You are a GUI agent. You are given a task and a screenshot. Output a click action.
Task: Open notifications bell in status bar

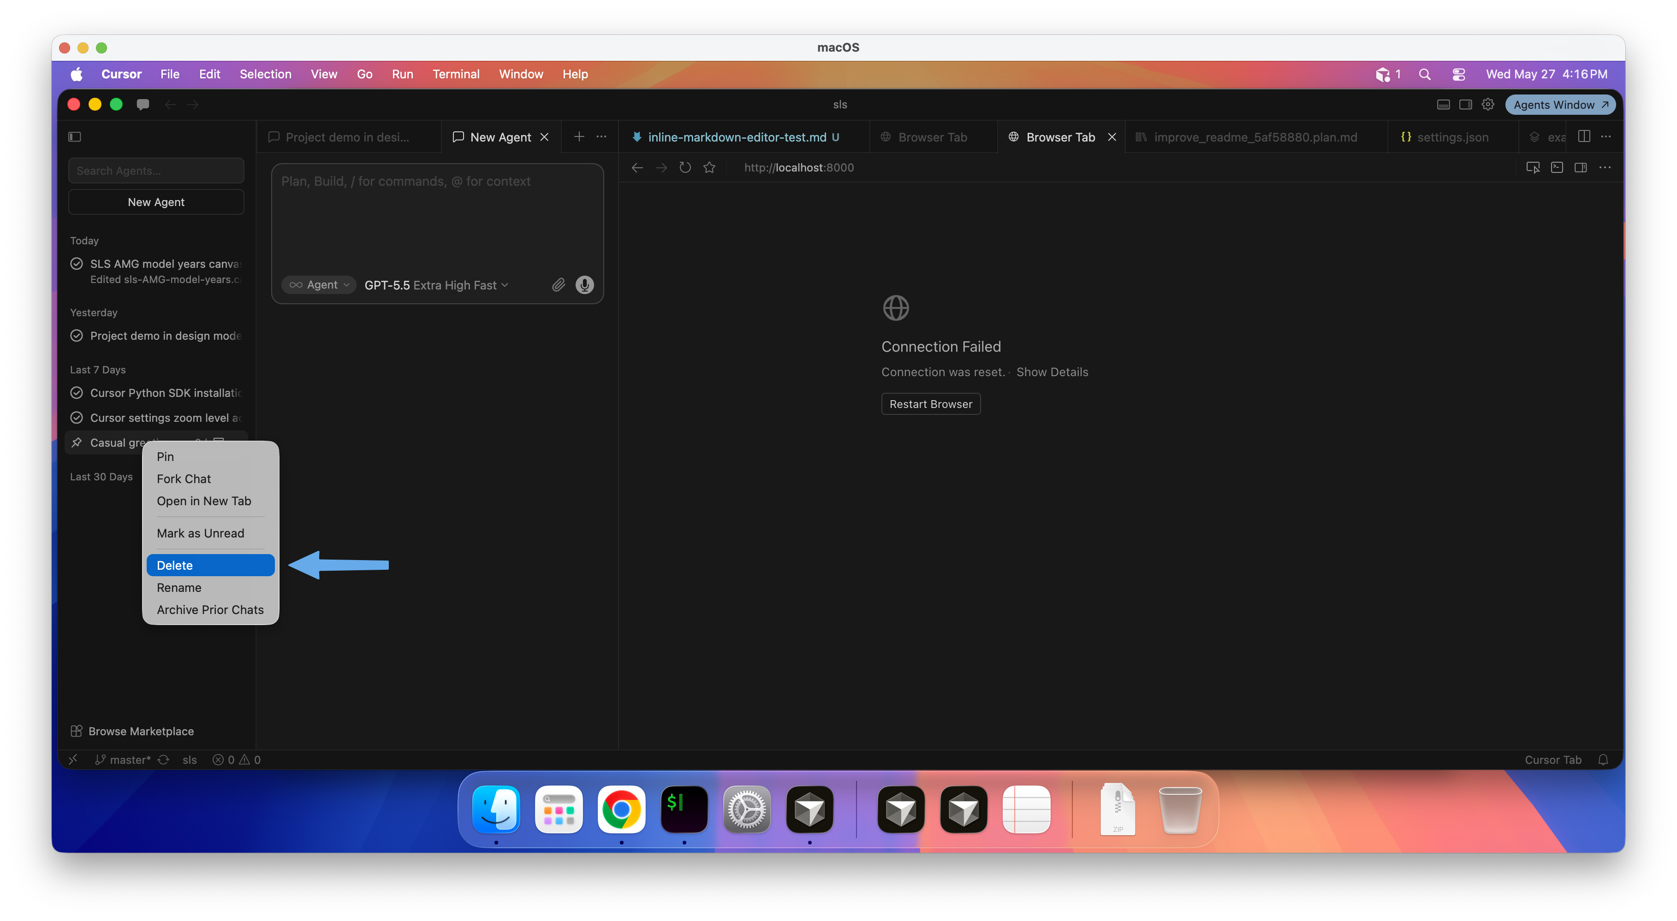1603,760
